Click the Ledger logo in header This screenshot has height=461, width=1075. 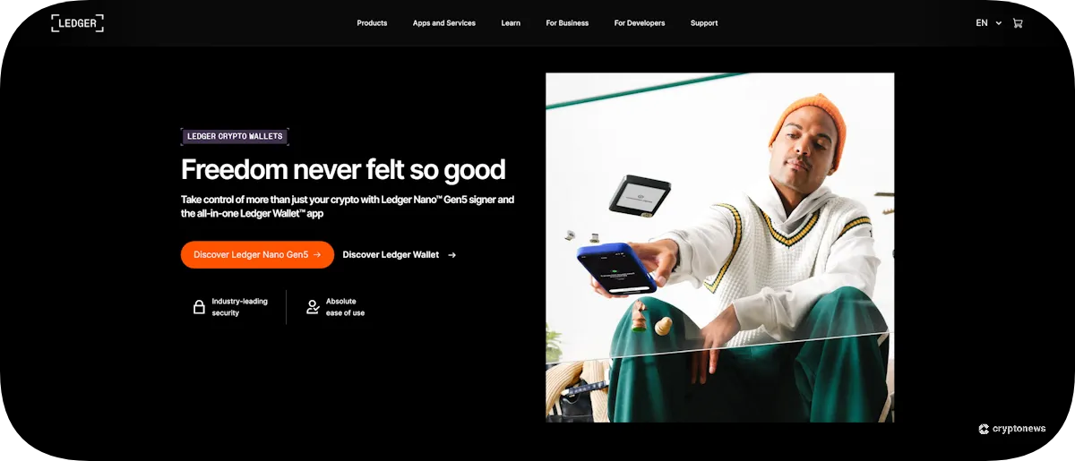point(77,23)
